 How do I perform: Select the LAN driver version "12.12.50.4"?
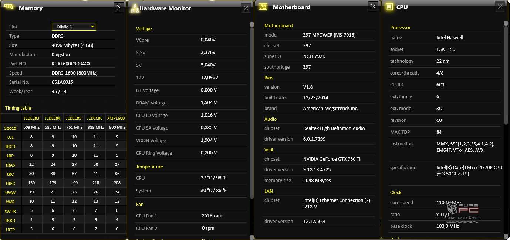pyautogui.click(x=314, y=221)
